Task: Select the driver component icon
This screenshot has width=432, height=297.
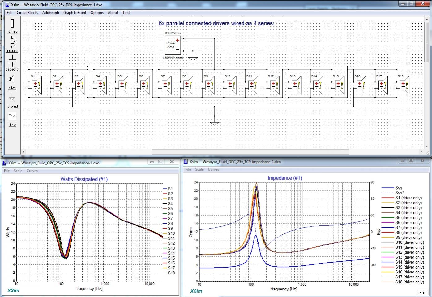Action: [x=12, y=79]
